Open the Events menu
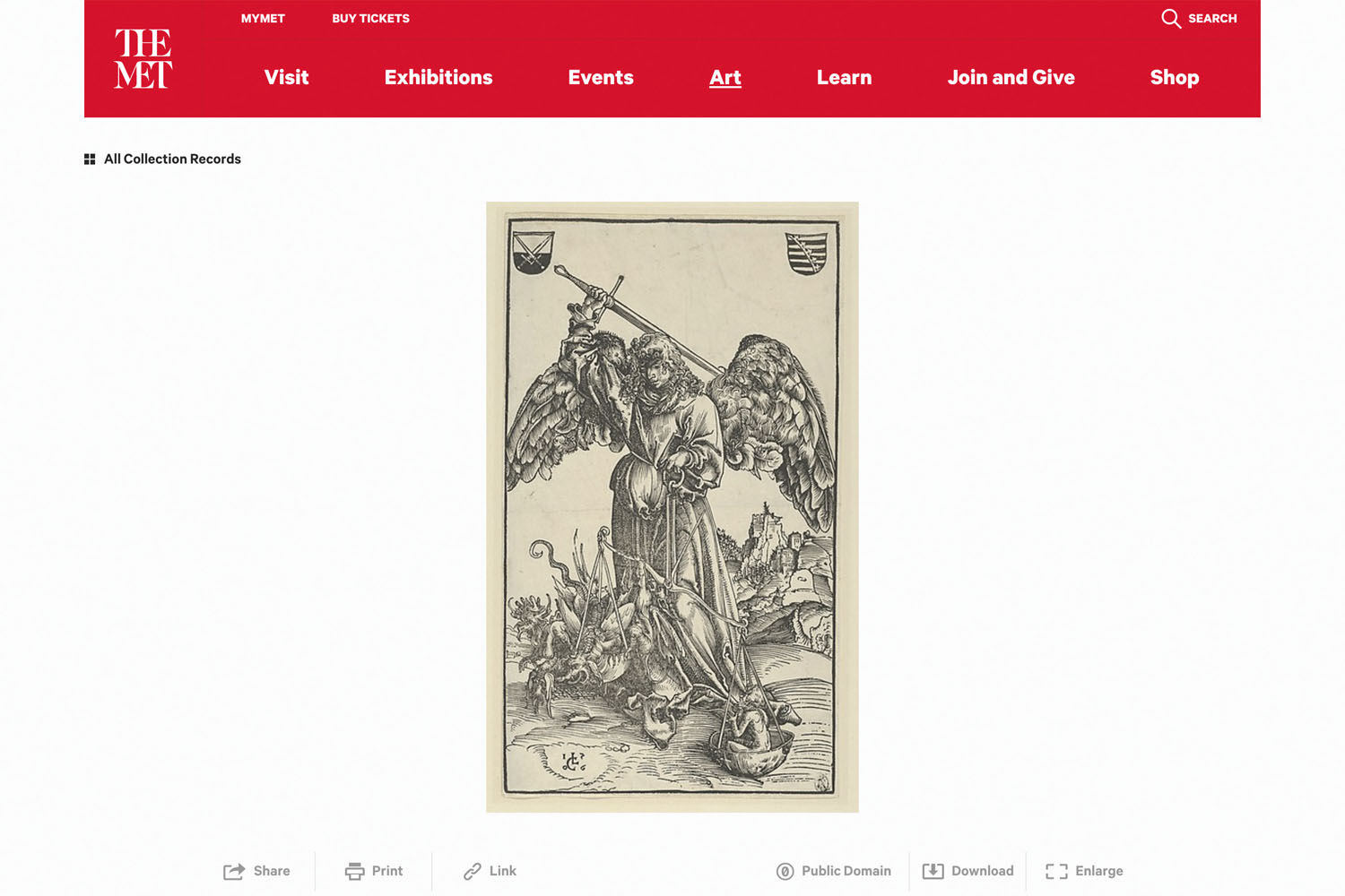Image resolution: width=1345 pixels, height=896 pixels. click(601, 78)
